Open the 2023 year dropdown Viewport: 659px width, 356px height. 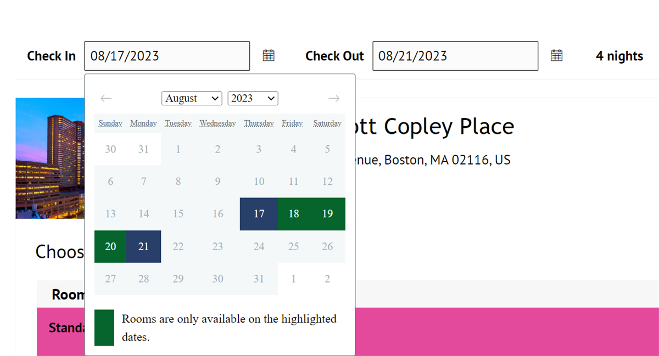coord(253,98)
